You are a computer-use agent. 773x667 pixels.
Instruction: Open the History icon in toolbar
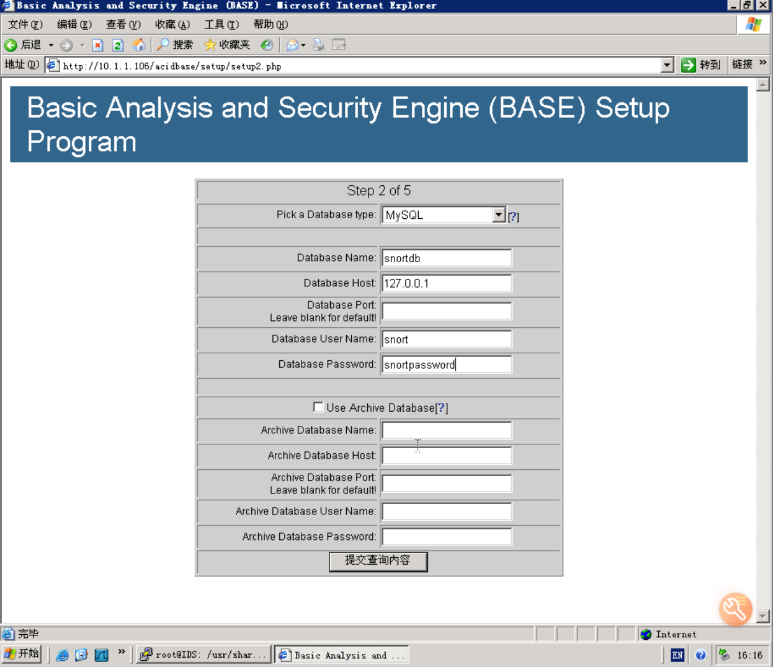267,45
